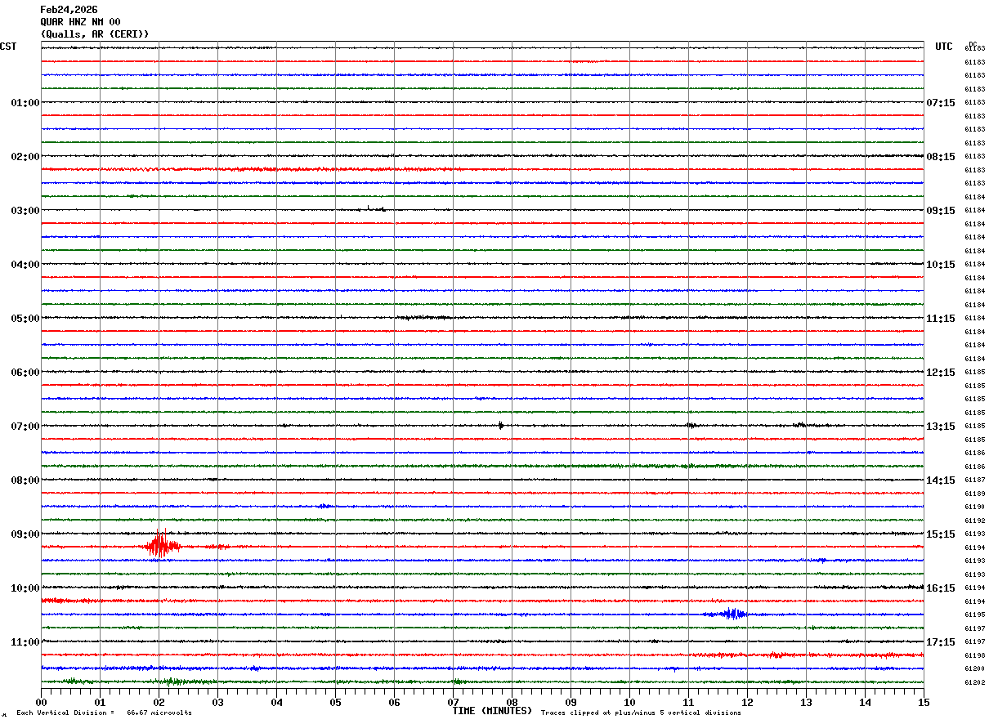This screenshot has height=724, width=989.
Task: Click the TIME (MINUTES) axis title
Action: pyautogui.click(x=492, y=711)
